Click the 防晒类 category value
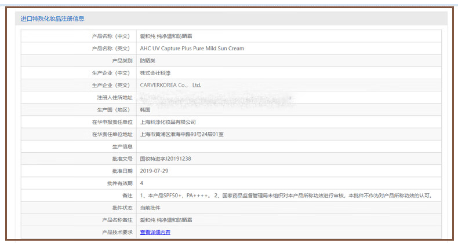The width and height of the screenshot is (458, 243). click(147, 61)
